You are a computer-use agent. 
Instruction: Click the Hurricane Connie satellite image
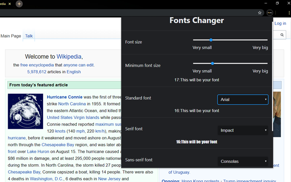click(x=25, y=111)
